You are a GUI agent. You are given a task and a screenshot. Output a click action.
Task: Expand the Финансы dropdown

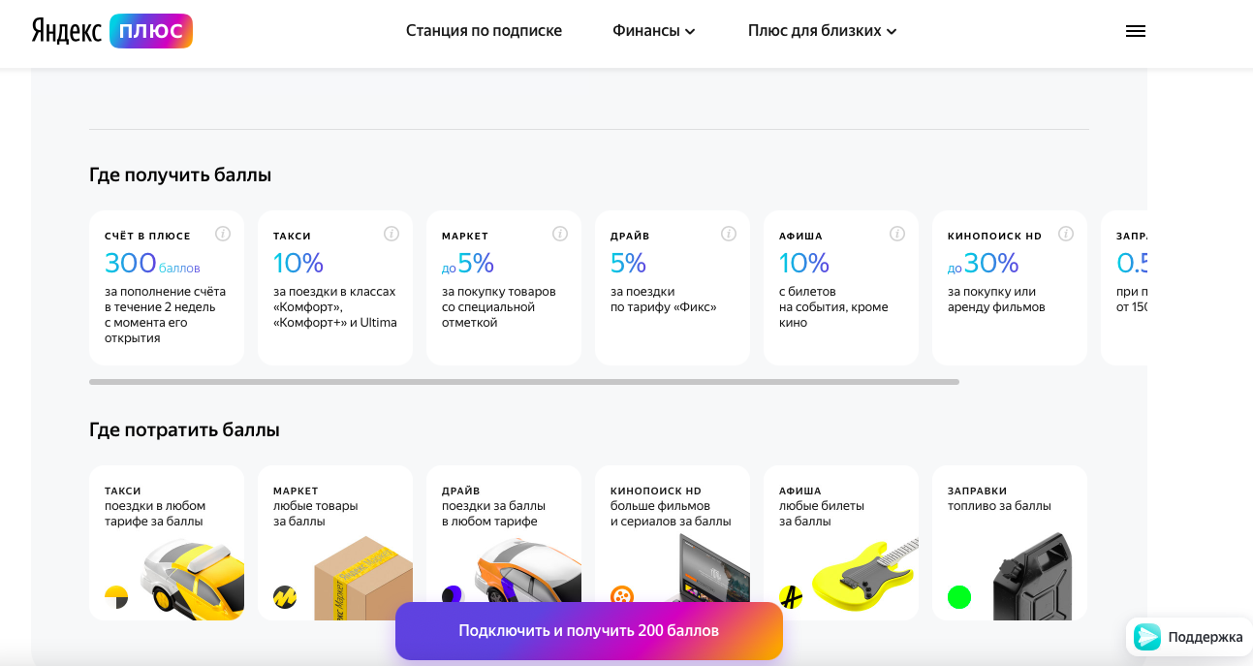[x=654, y=31]
